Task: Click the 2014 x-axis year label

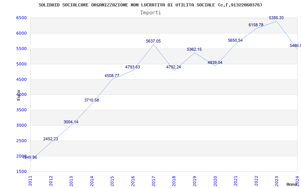Action: coord(92,181)
